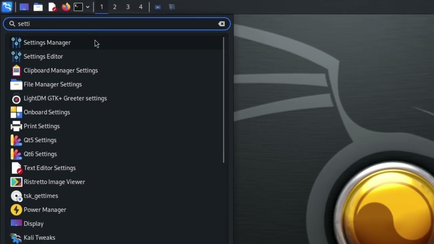Click the Clipboard Manager Settings icon
The width and height of the screenshot is (434, 244).
click(x=16, y=70)
